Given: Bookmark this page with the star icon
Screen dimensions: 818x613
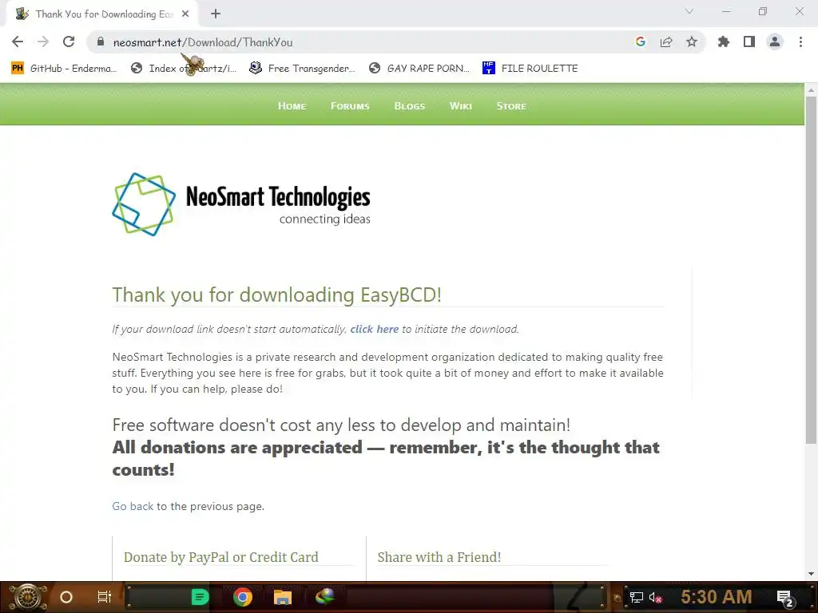Looking at the screenshot, I should pyautogui.click(x=692, y=42).
